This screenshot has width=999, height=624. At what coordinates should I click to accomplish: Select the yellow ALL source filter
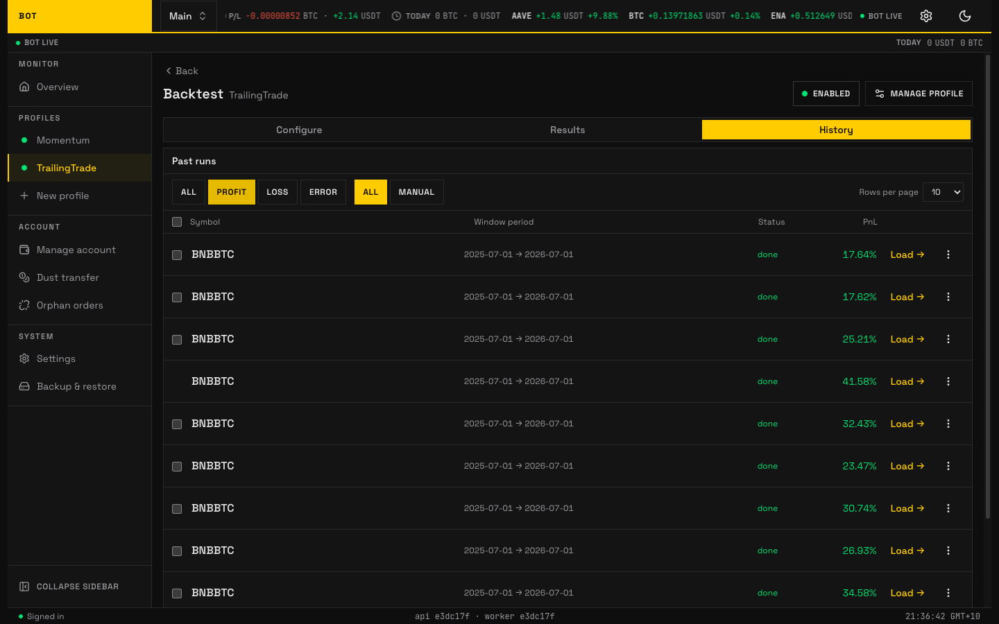coord(370,192)
